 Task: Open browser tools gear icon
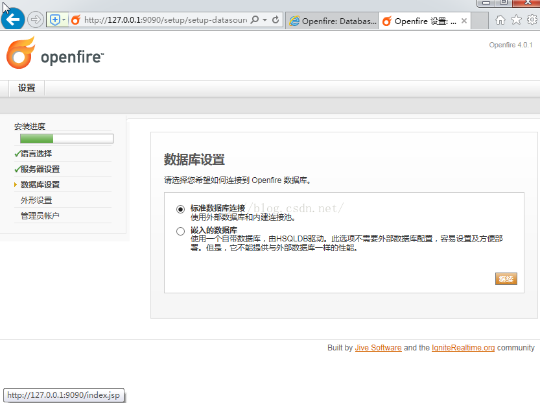coord(532,19)
